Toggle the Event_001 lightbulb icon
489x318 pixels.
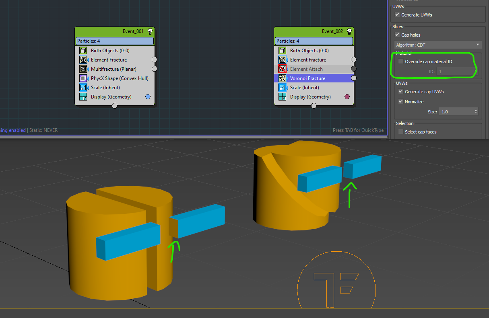[150, 31]
